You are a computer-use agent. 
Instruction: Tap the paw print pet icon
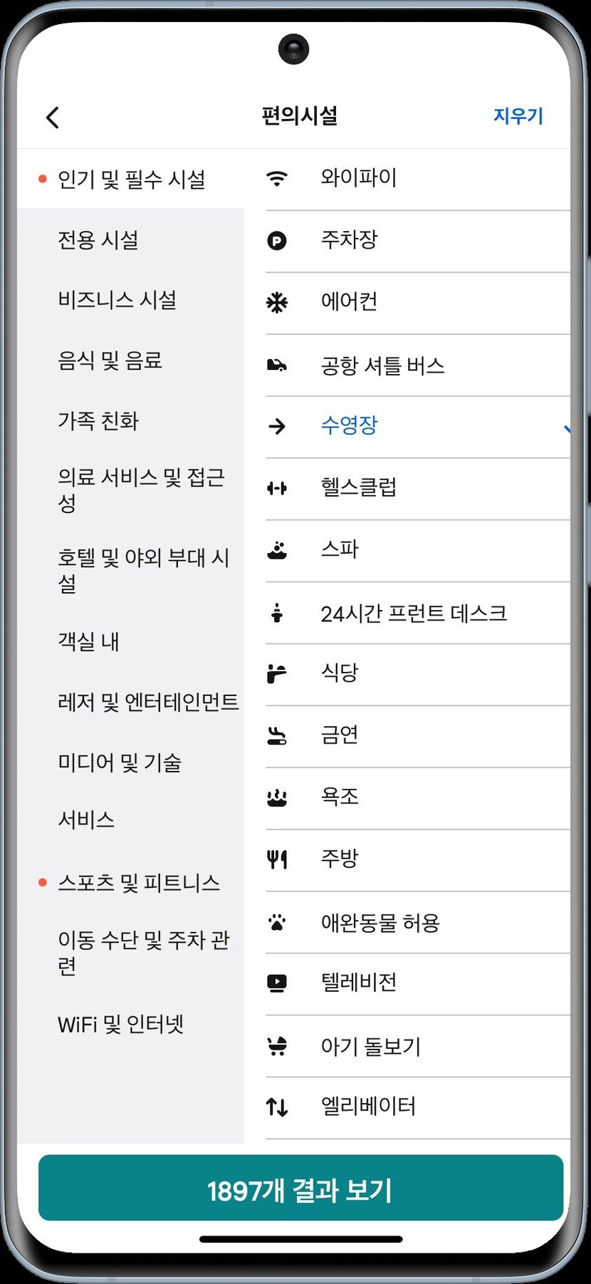[277, 923]
